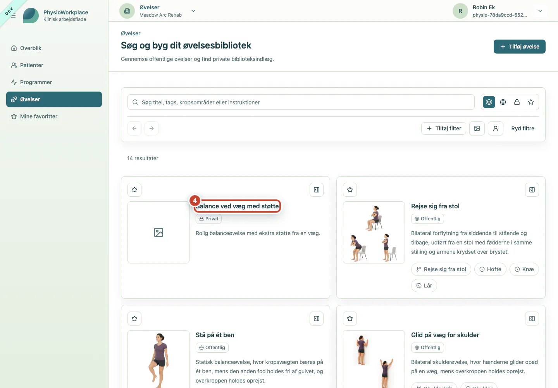Viewport: 558px width, 388px height.
Task: Select the all-layers library filter
Action: click(x=489, y=102)
